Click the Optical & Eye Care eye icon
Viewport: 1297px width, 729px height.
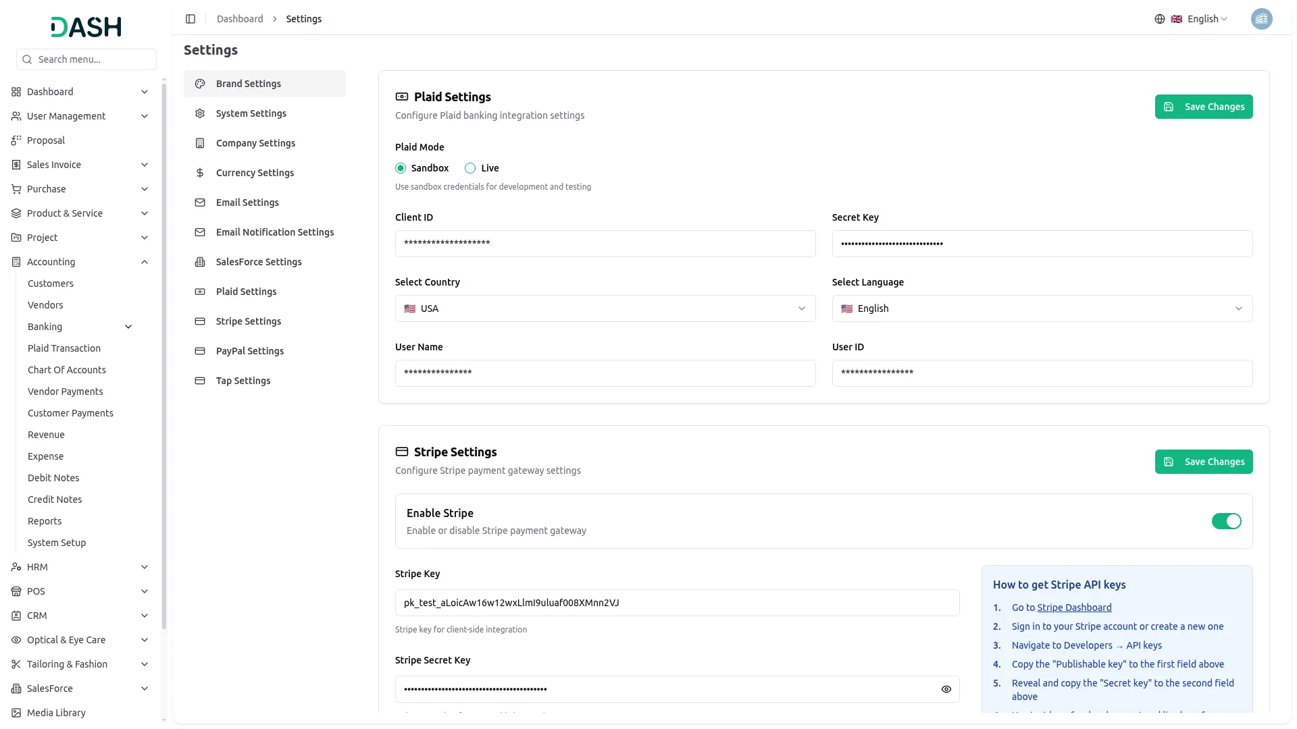(16, 640)
